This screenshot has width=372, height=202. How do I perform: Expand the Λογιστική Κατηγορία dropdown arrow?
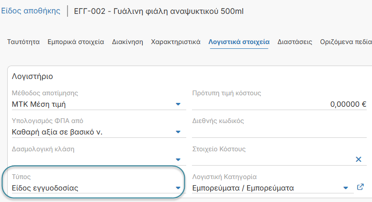[x=346, y=188]
